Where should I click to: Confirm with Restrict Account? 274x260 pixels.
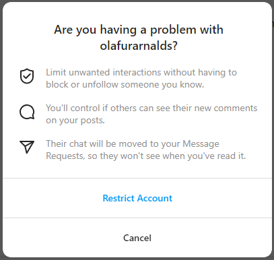pos(137,198)
